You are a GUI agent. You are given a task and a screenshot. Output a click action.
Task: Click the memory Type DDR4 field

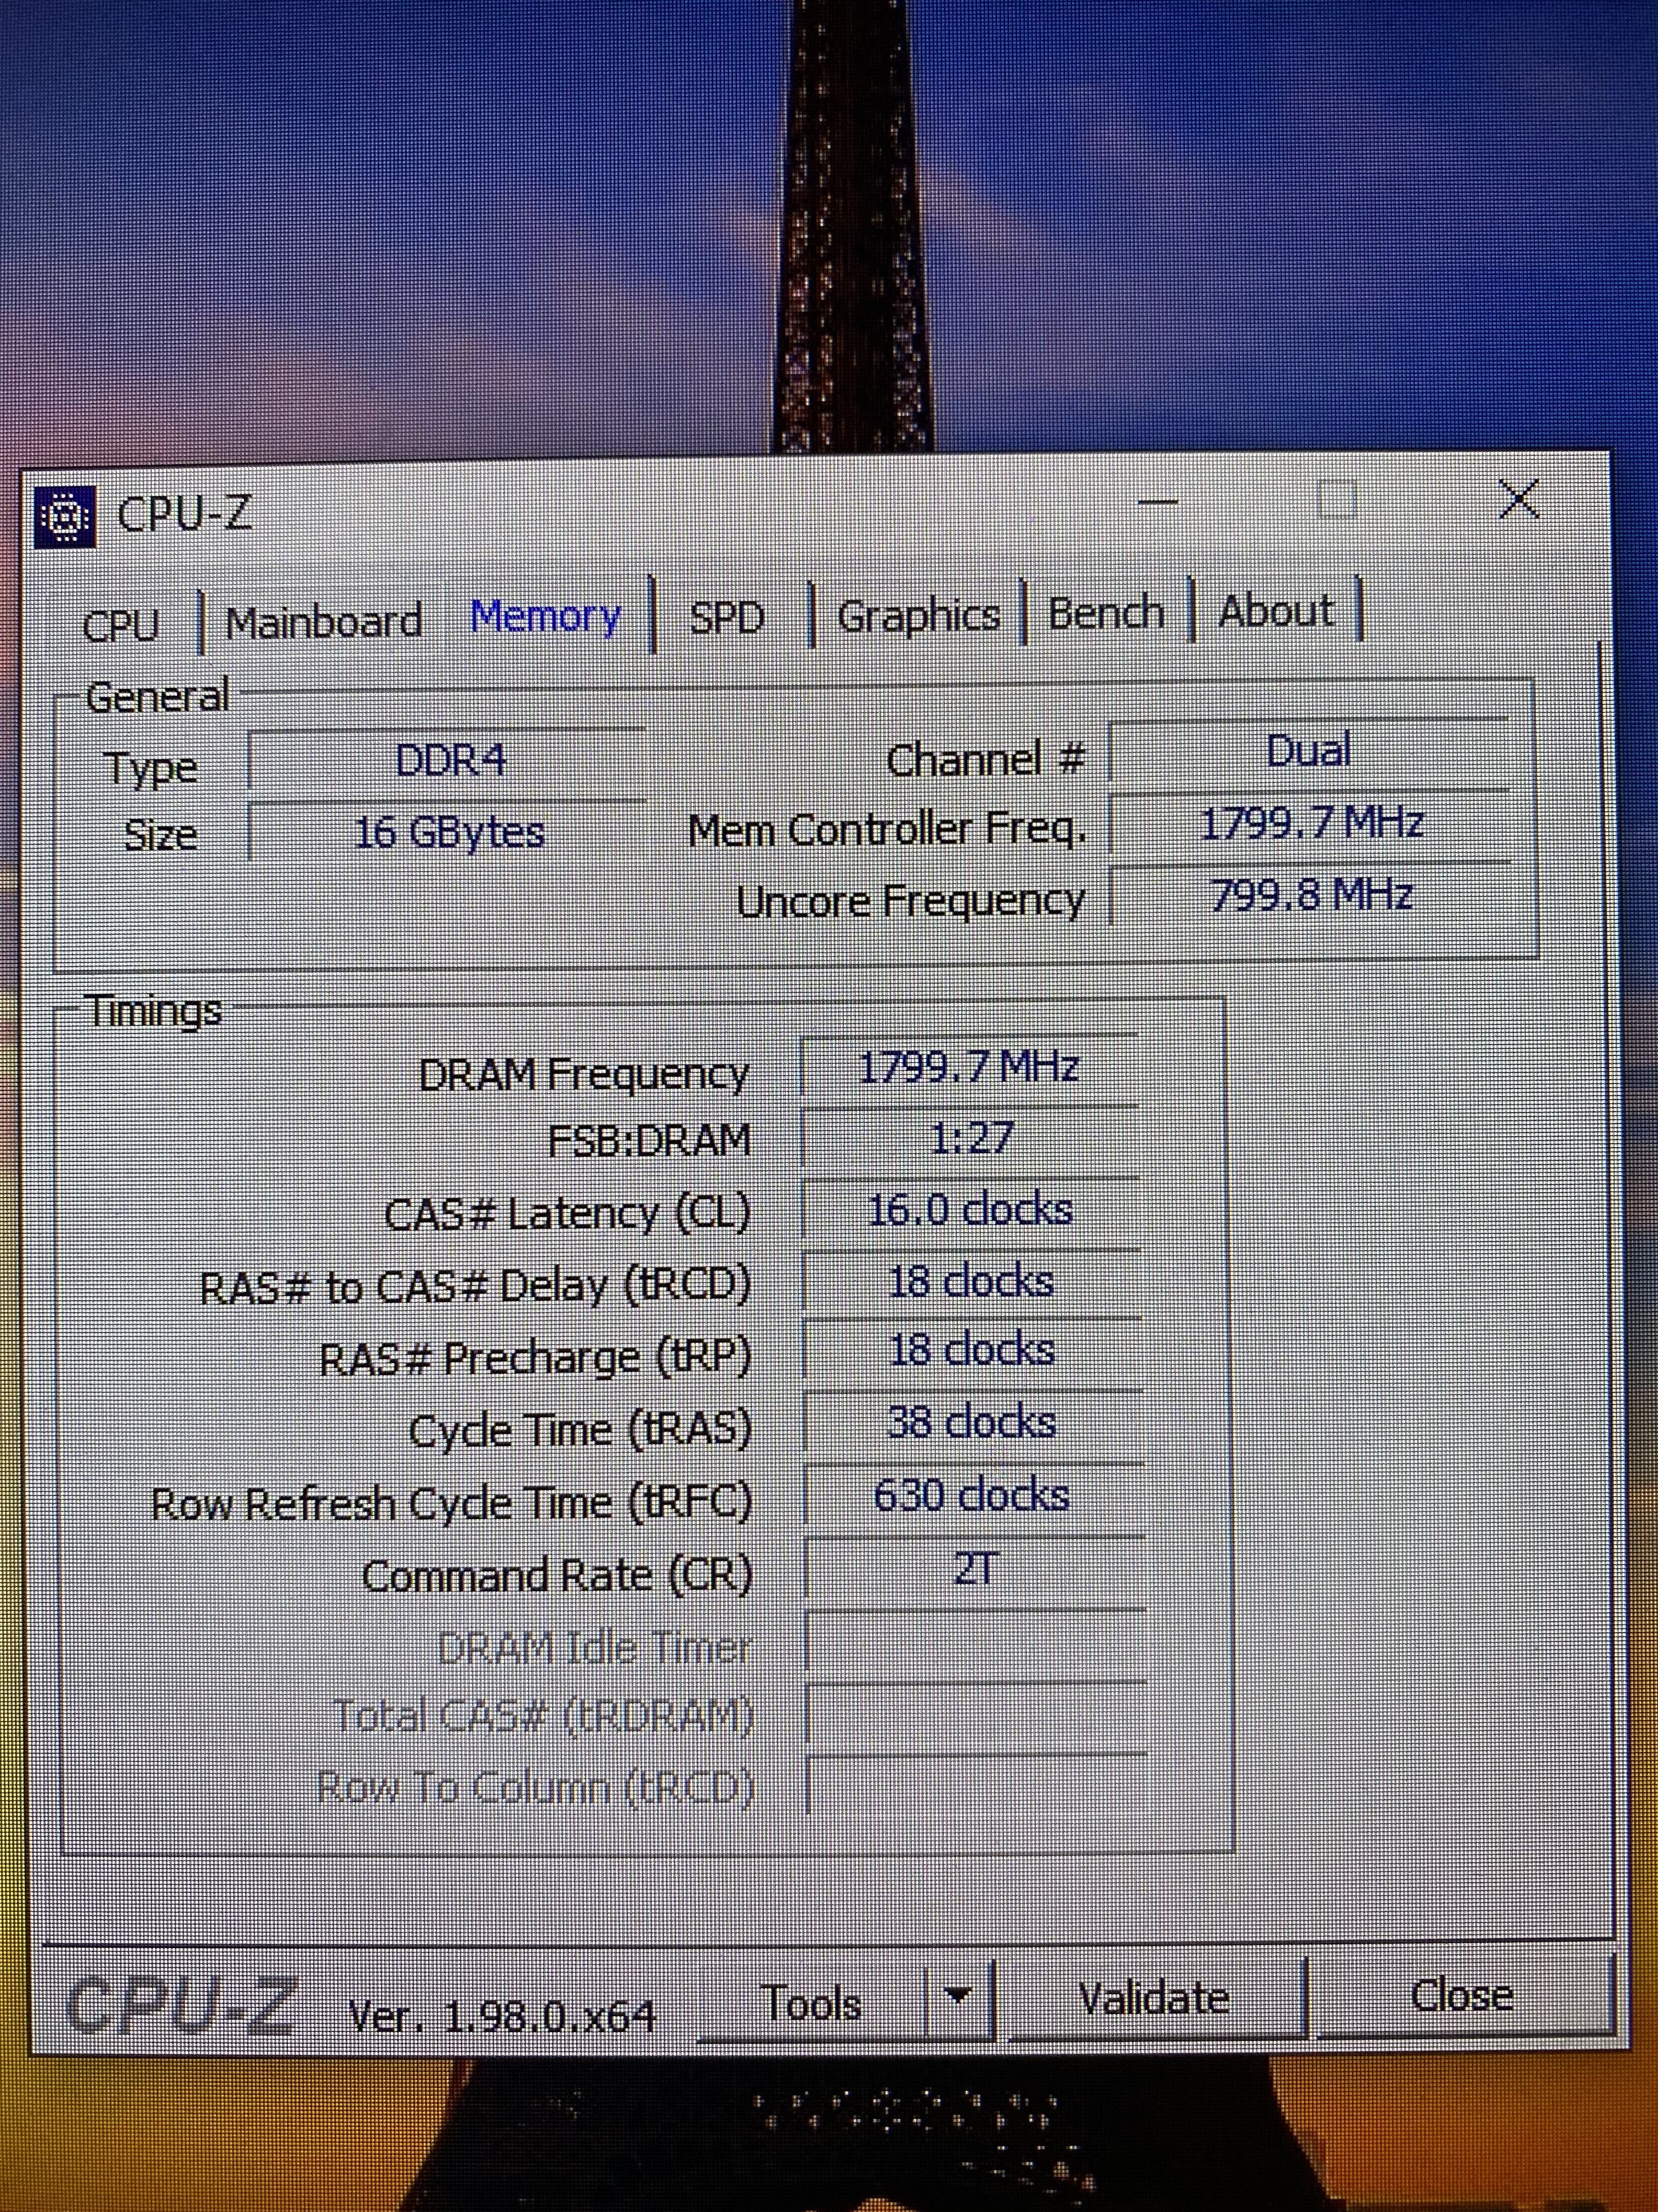(x=450, y=761)
